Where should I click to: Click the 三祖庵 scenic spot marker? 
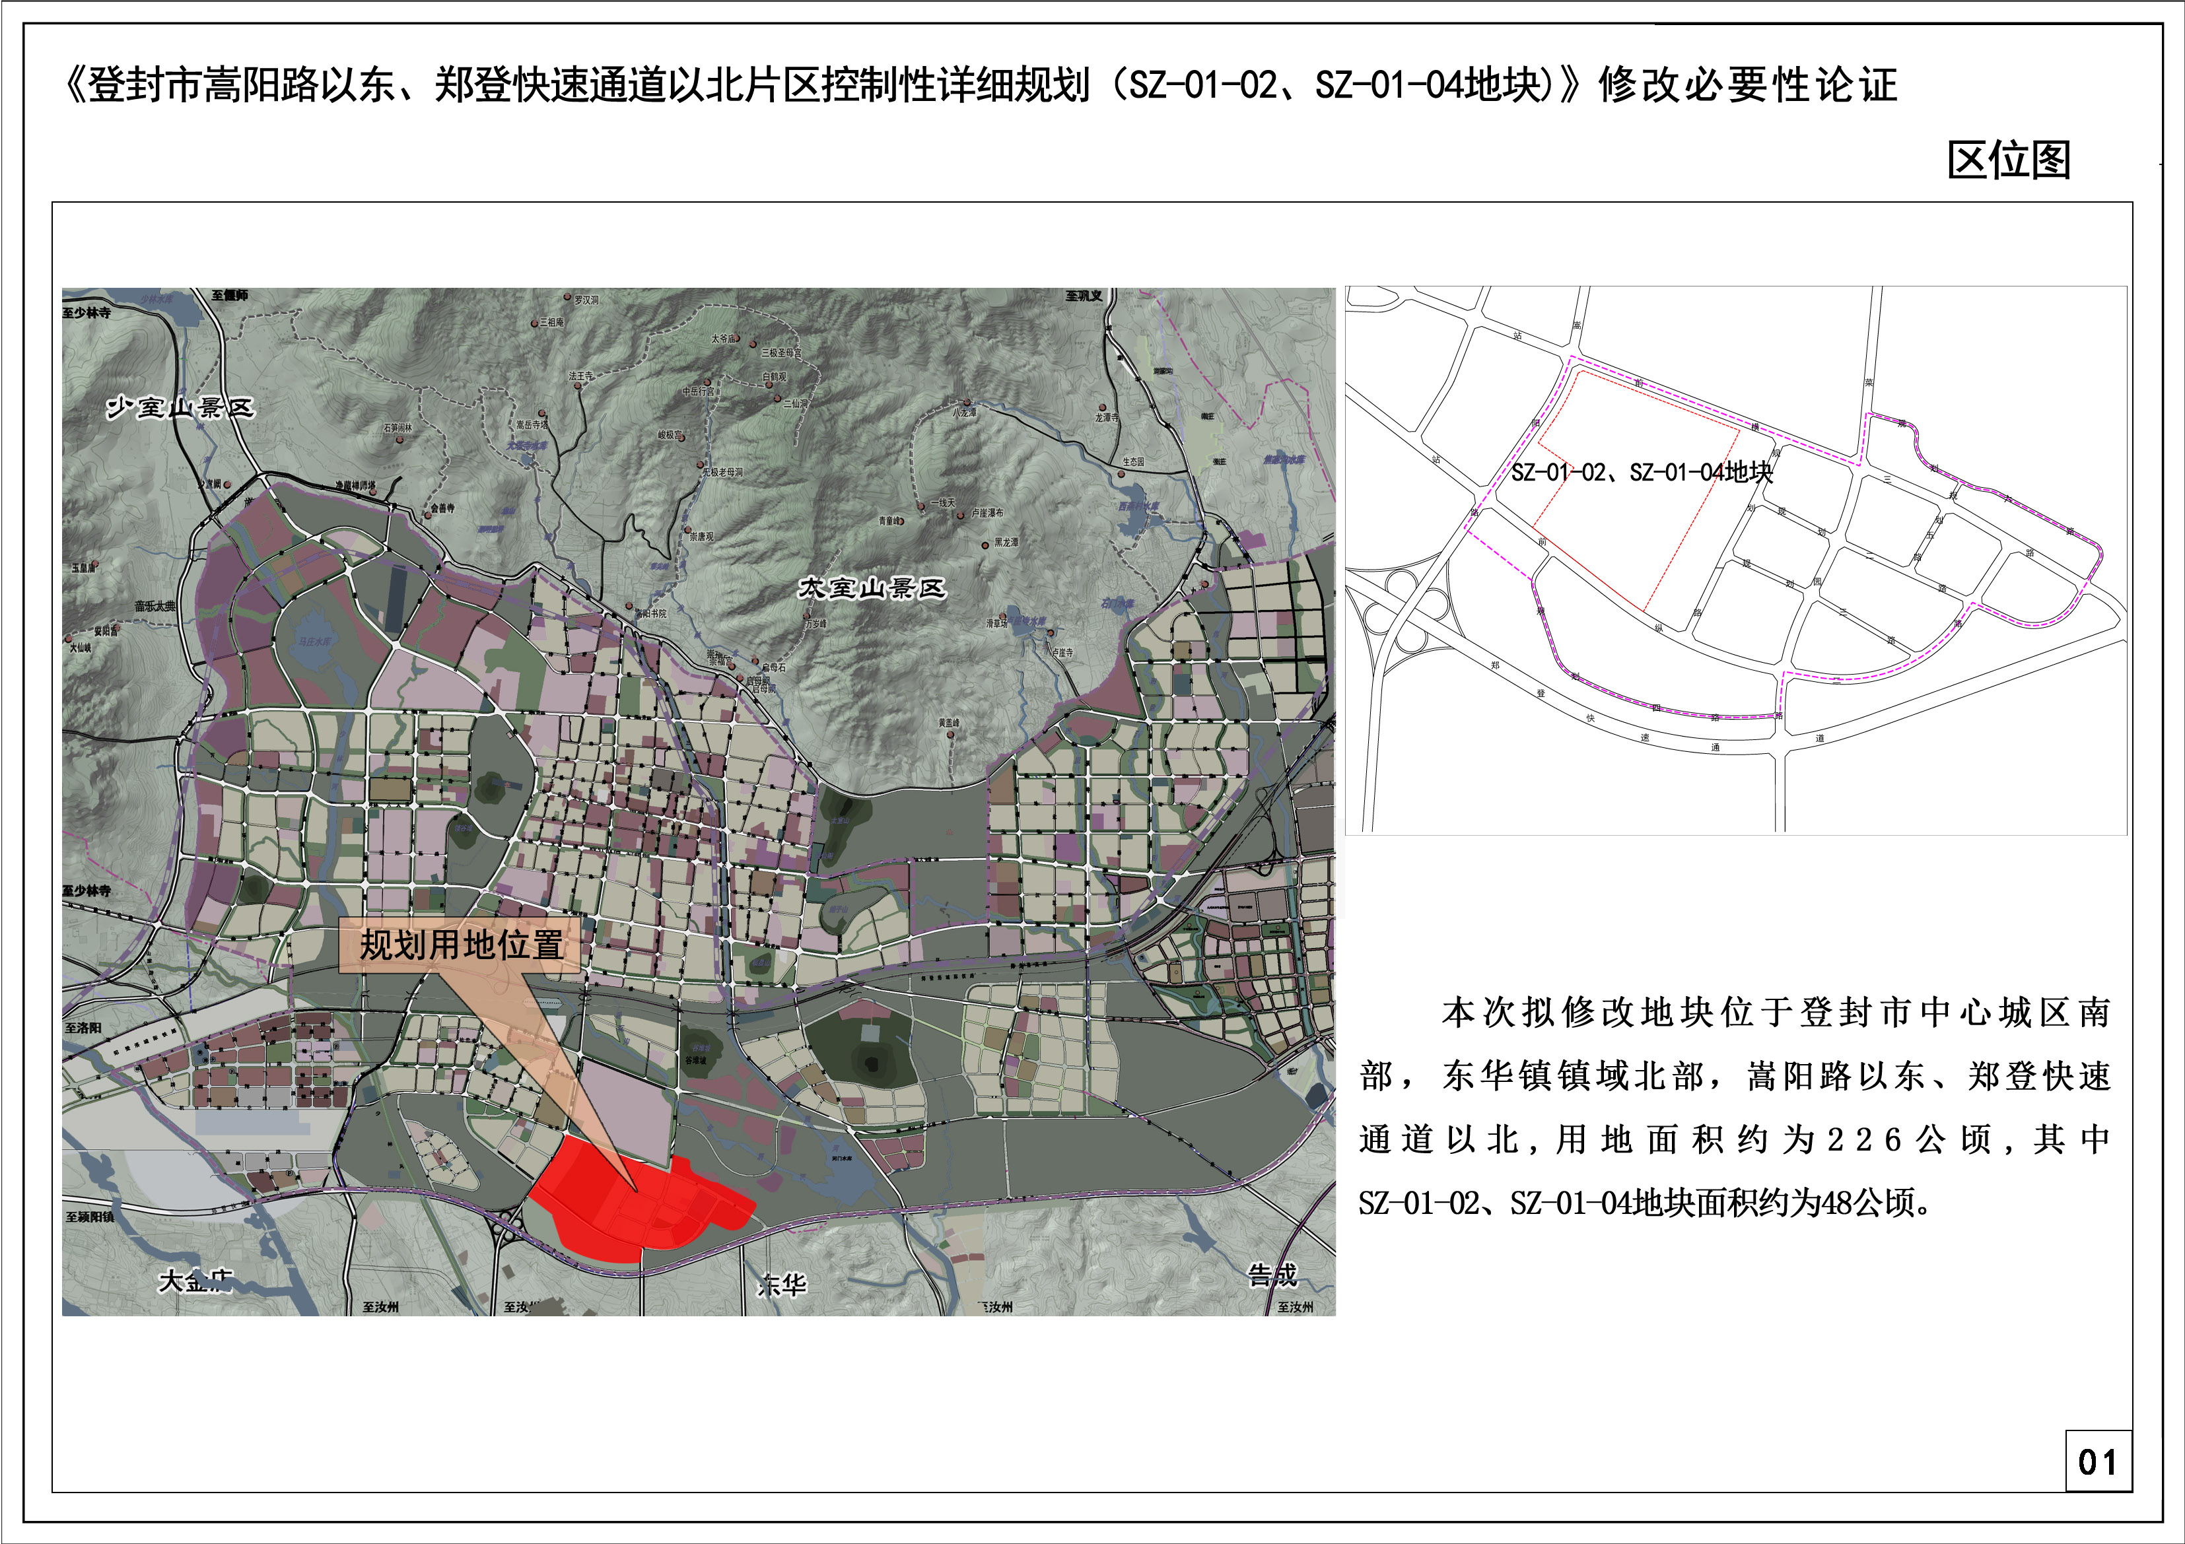[535, 323]
